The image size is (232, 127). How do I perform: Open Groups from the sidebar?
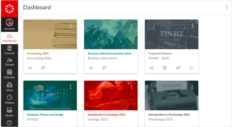(x=10, y=62)
